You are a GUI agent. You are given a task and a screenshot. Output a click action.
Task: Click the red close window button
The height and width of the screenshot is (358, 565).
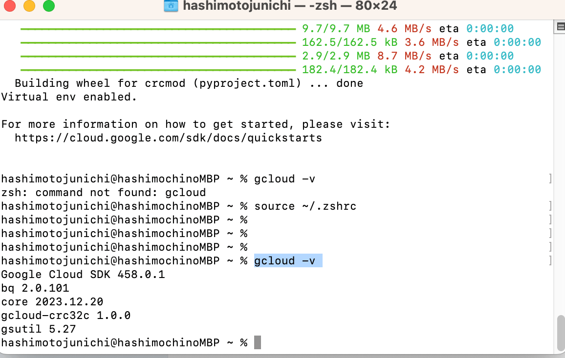[x=10, y=5]
